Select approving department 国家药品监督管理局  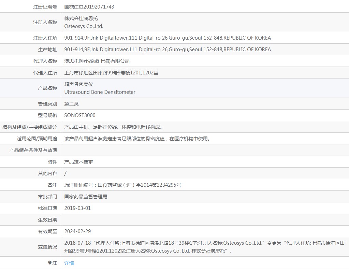tap(86, 197)
